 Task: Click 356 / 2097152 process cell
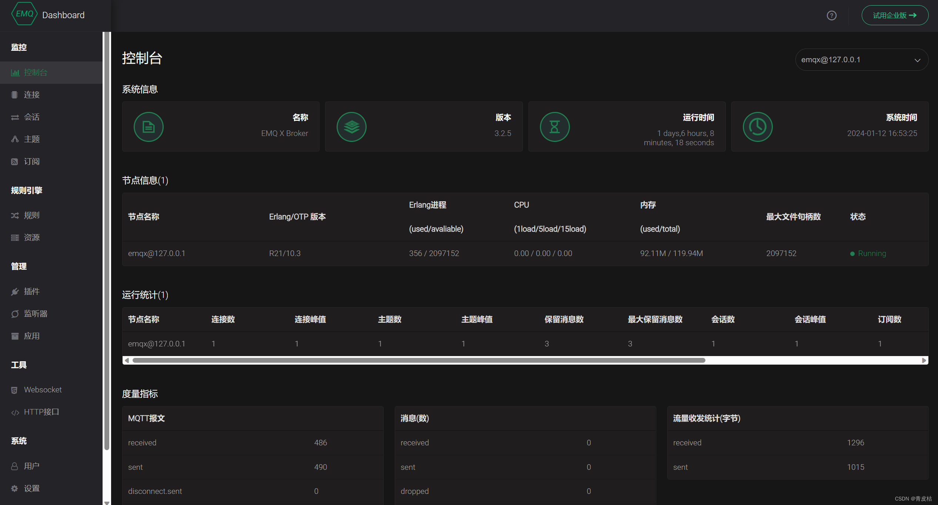[x=434, y=253]
